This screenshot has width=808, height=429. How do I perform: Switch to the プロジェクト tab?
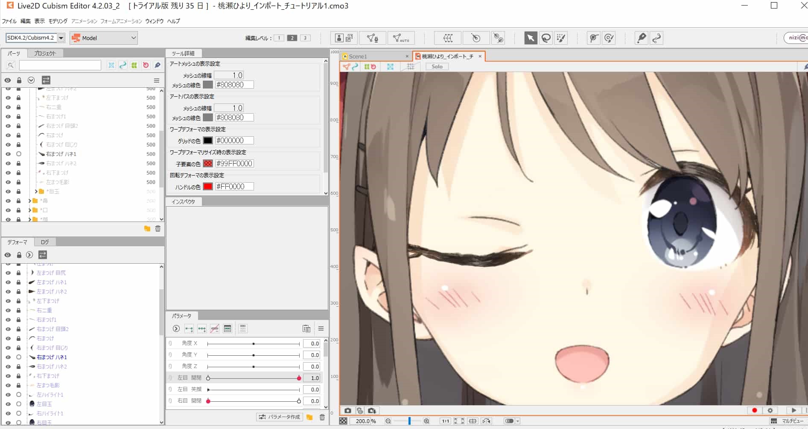click(x=45, y=53)
